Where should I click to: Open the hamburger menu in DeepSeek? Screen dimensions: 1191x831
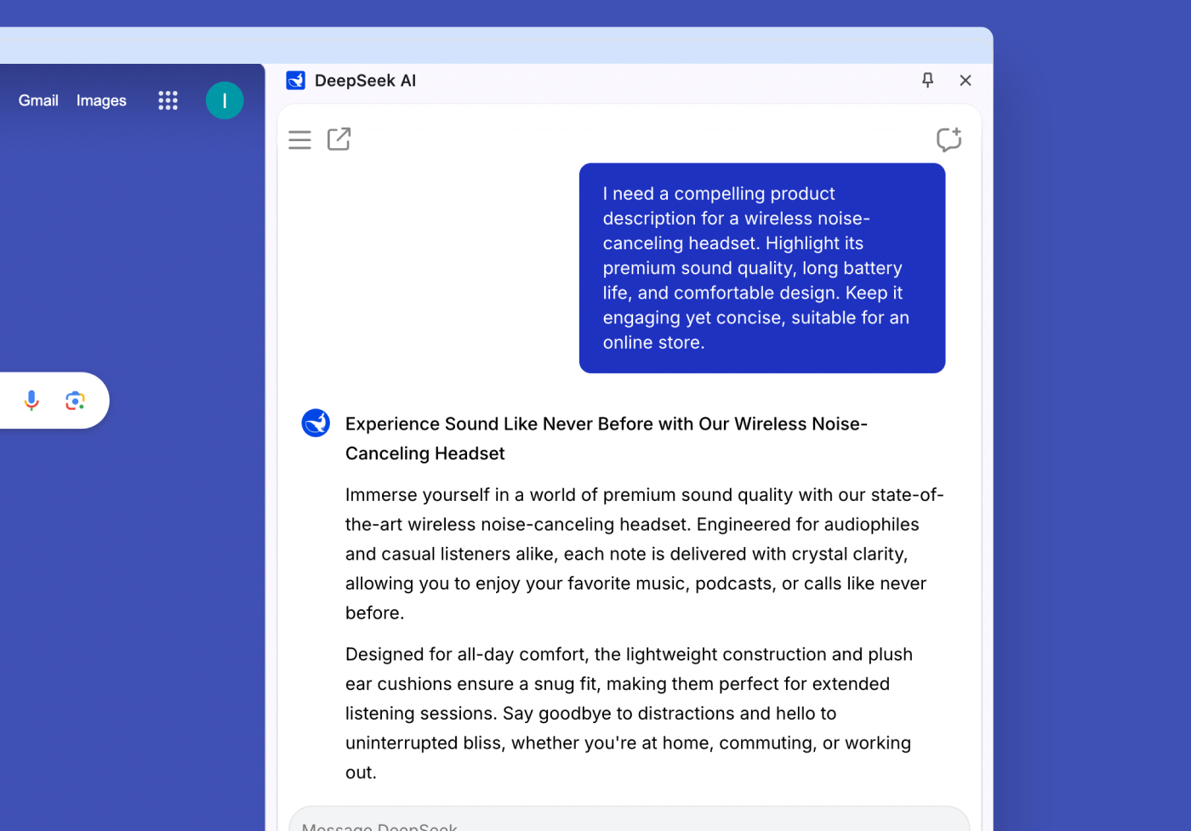(299, 139)
